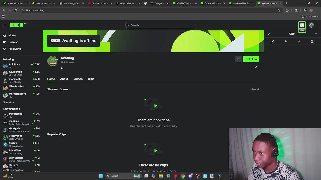321x180 pixels.
Task: Select the Home channel tab
Action: click(51, 79)
